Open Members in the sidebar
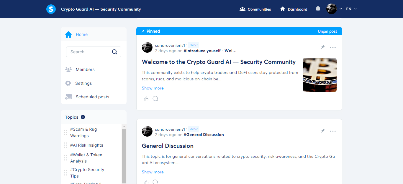Screen dimensions: 403x184 (85, 69)
